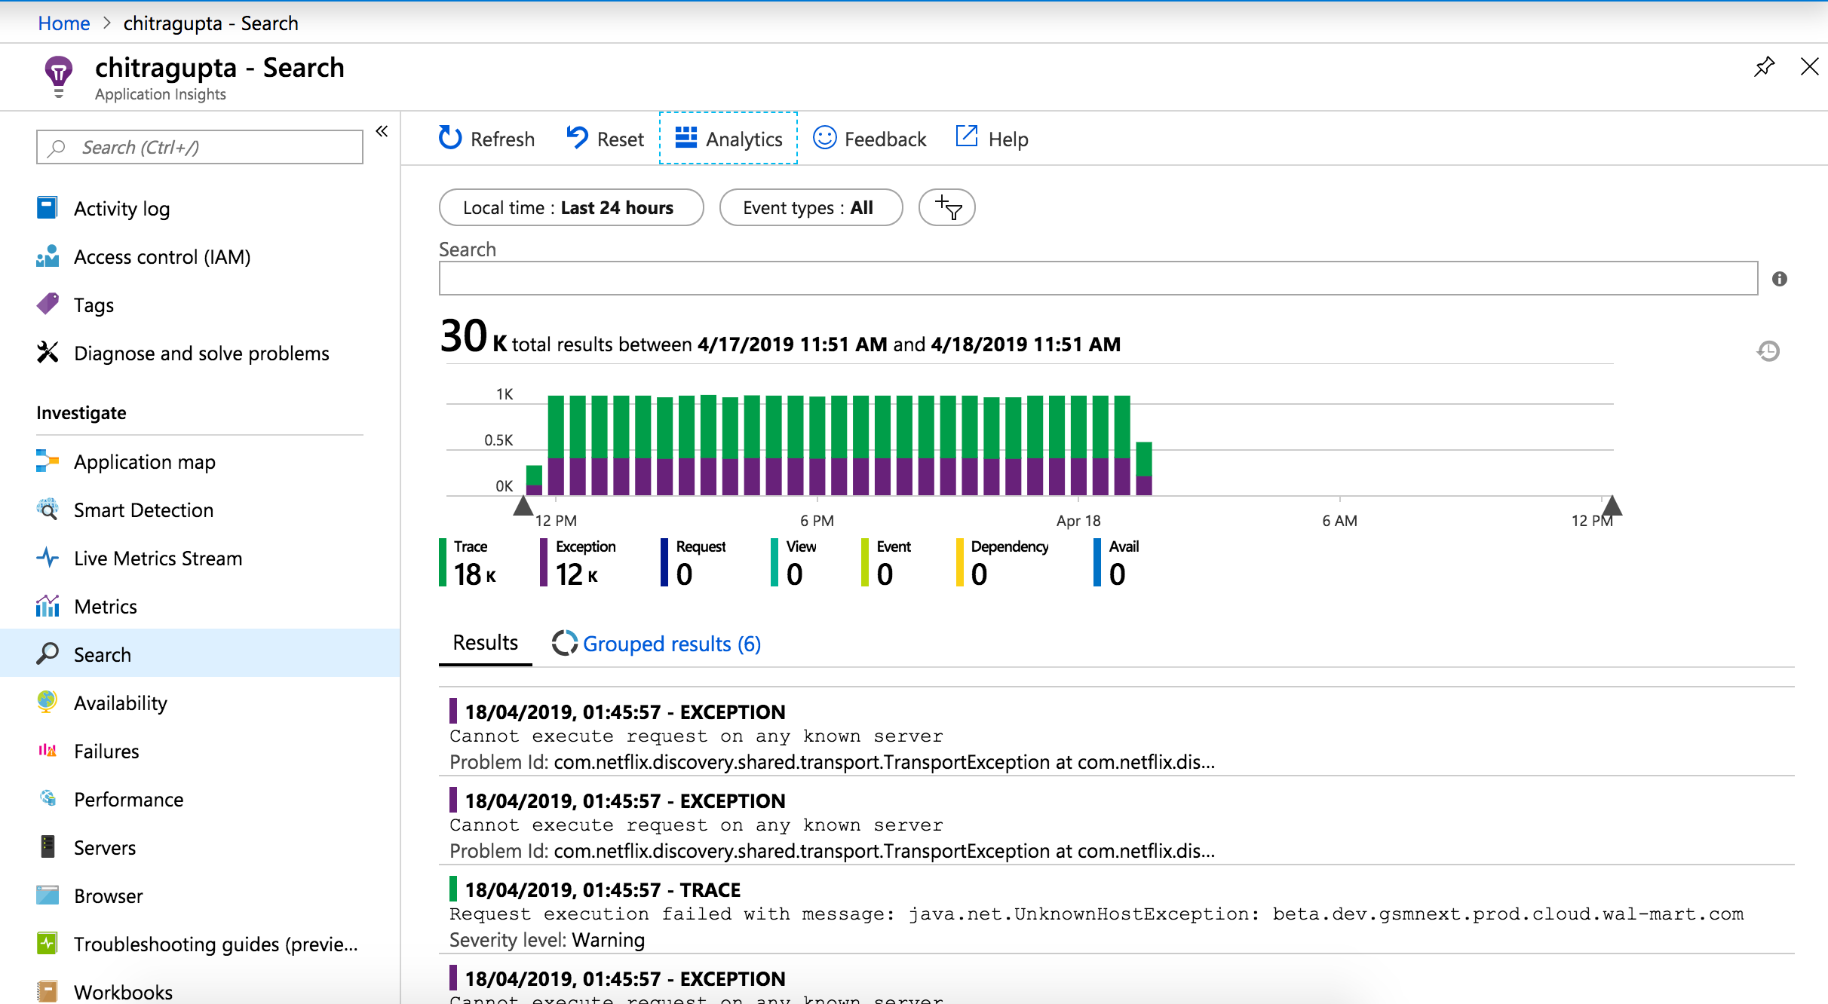Screen dimensions: 1828x1004
Task: Open the Workbooks icon in sidebar
Action: 48,991
